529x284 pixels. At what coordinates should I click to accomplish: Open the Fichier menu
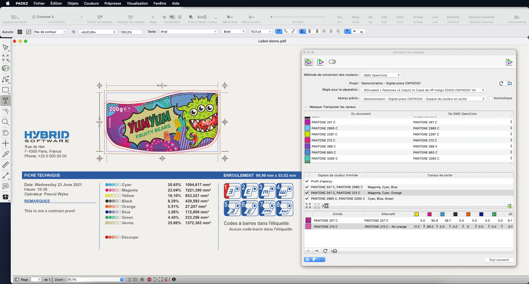click(39, 3)
